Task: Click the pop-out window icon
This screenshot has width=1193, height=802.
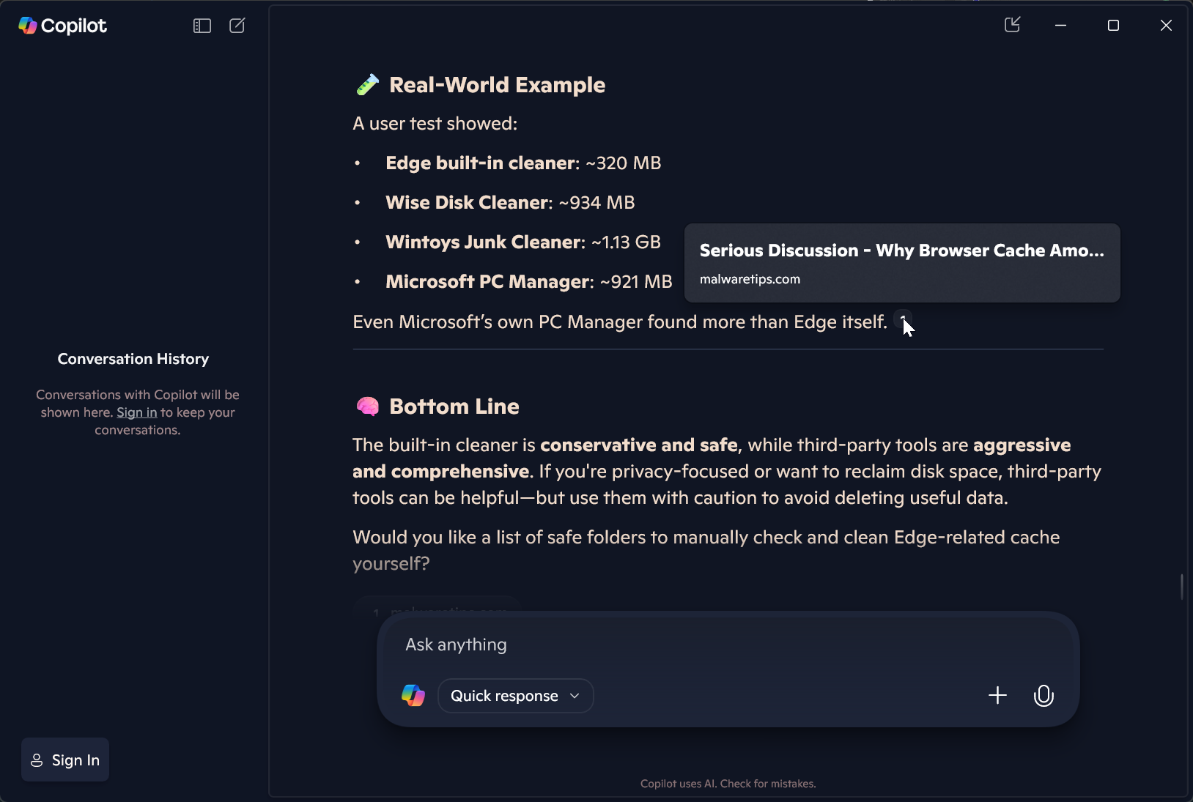Action: point(1012,25)
